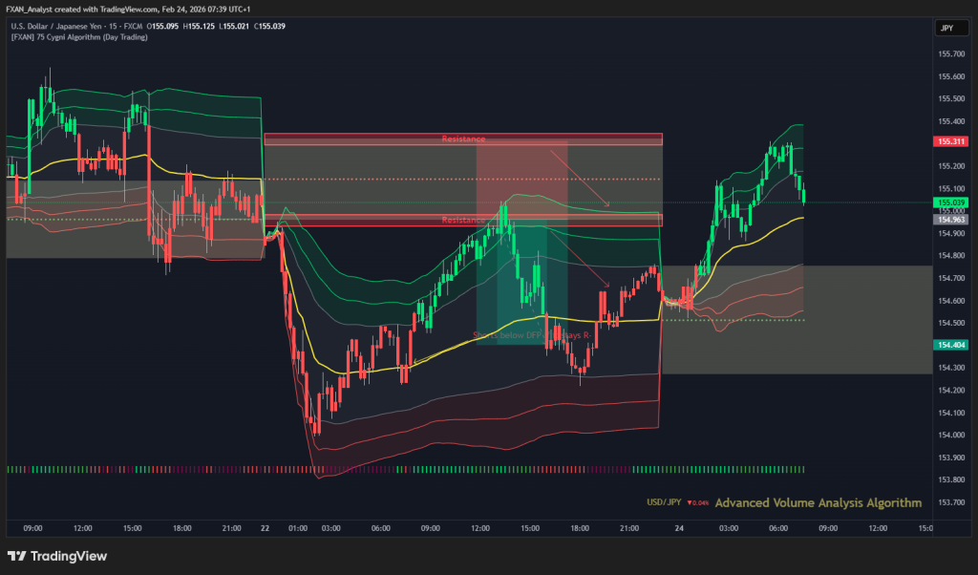
Task: Select the lower Resistance zone label
Action: 463,221
